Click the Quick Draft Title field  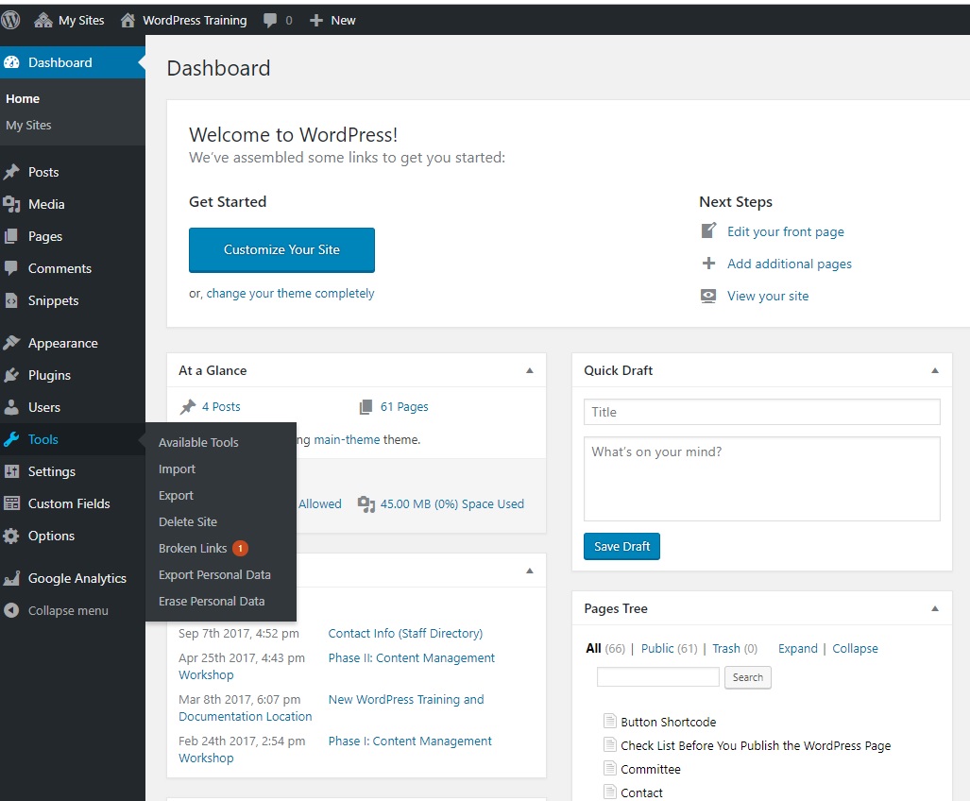pyautogui.click(x=761, y=412)
